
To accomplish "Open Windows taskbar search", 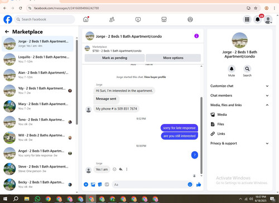I will click(16, 199).
